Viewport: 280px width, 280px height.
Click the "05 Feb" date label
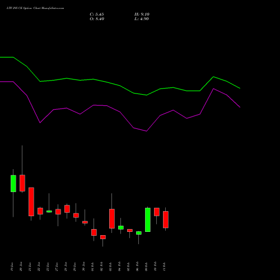128,267
